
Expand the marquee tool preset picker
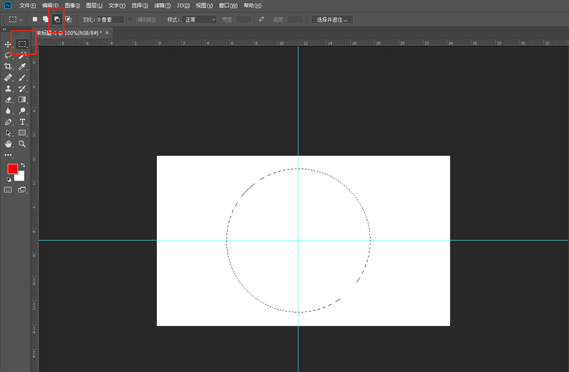(16, 20)
